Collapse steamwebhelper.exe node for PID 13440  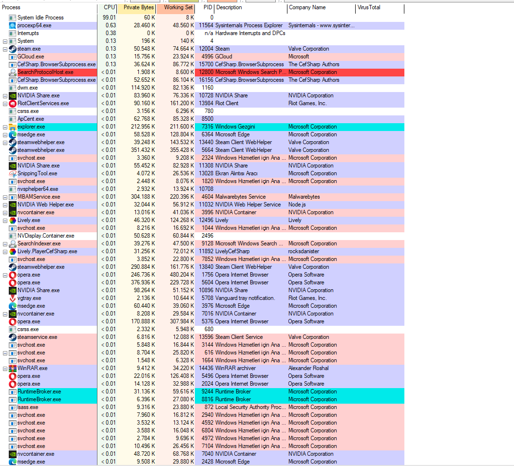(x=5, y=143)
